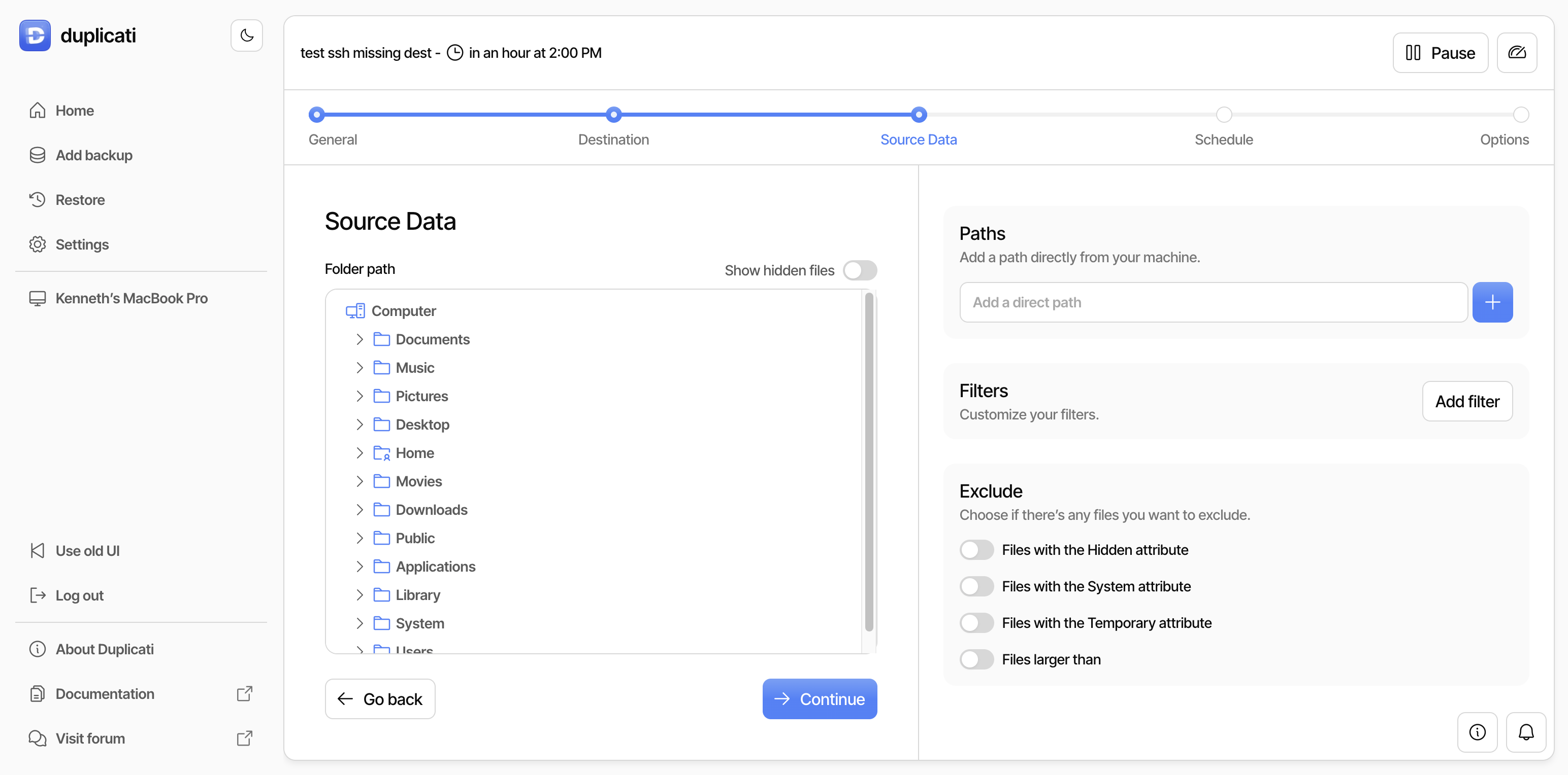Click the Duplicati logo icon
The image size is (1568, 775).
click(x=35, y=36)
